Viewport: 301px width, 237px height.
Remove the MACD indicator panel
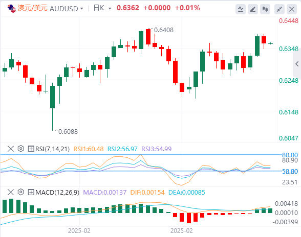click(x=11, y=192)
